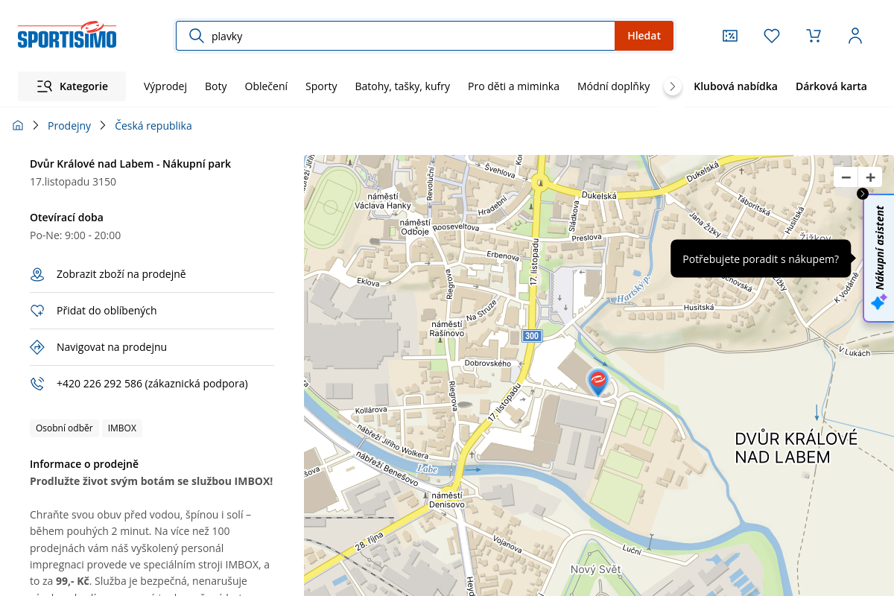The width and height of the screenshot is (894, 596).
Task: Open the Sportisimo logo homepage
Action: 67,36
